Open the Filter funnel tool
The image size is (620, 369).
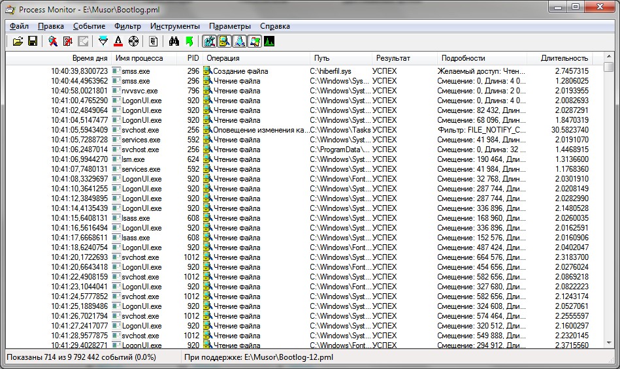[103, 41]
